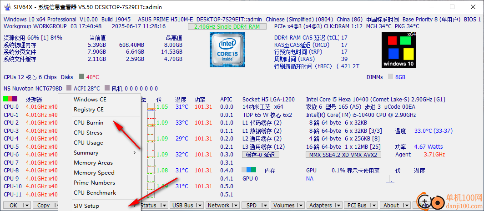The width and height of the screenshot is (484, 211).
Task: Click the USB Bus button
Action: [x=183, y=206]
